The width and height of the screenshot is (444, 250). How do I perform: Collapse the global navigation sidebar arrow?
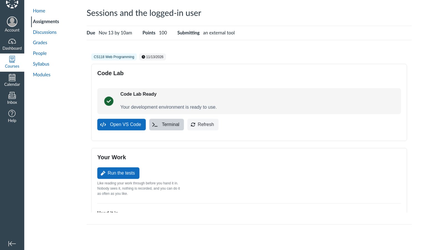[x=12, y=244]
